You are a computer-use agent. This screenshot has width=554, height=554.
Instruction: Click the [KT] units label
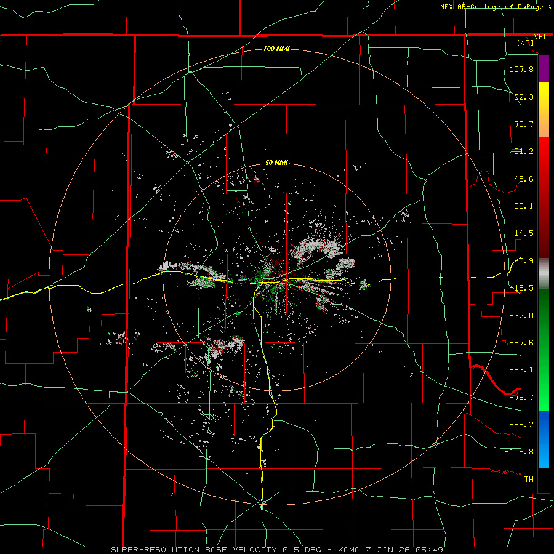coord(526,42)
